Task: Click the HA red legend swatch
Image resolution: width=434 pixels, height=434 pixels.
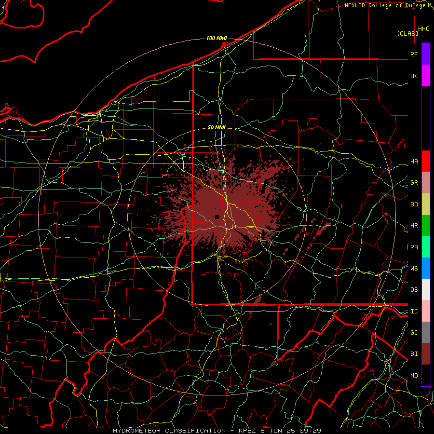Action: (x=426, y=161)
